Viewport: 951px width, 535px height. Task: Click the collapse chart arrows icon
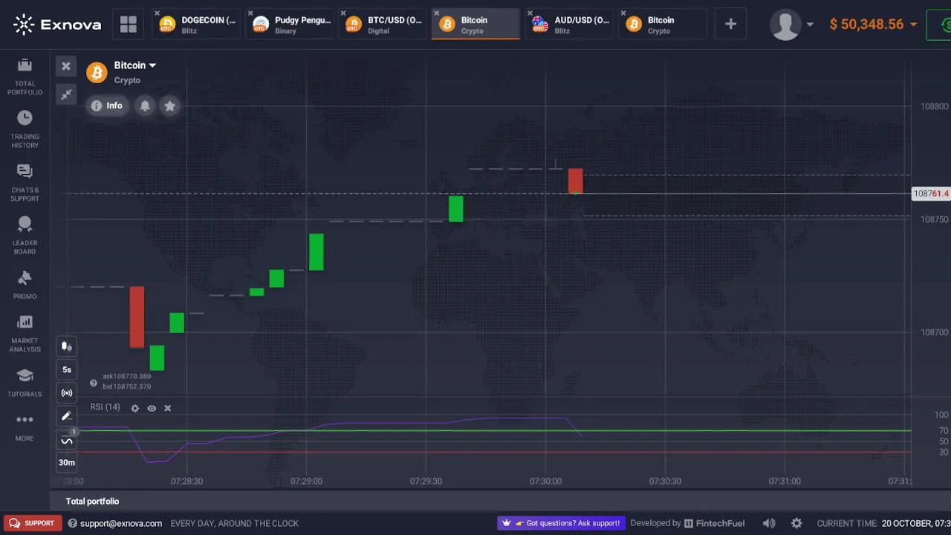point(66,94)
